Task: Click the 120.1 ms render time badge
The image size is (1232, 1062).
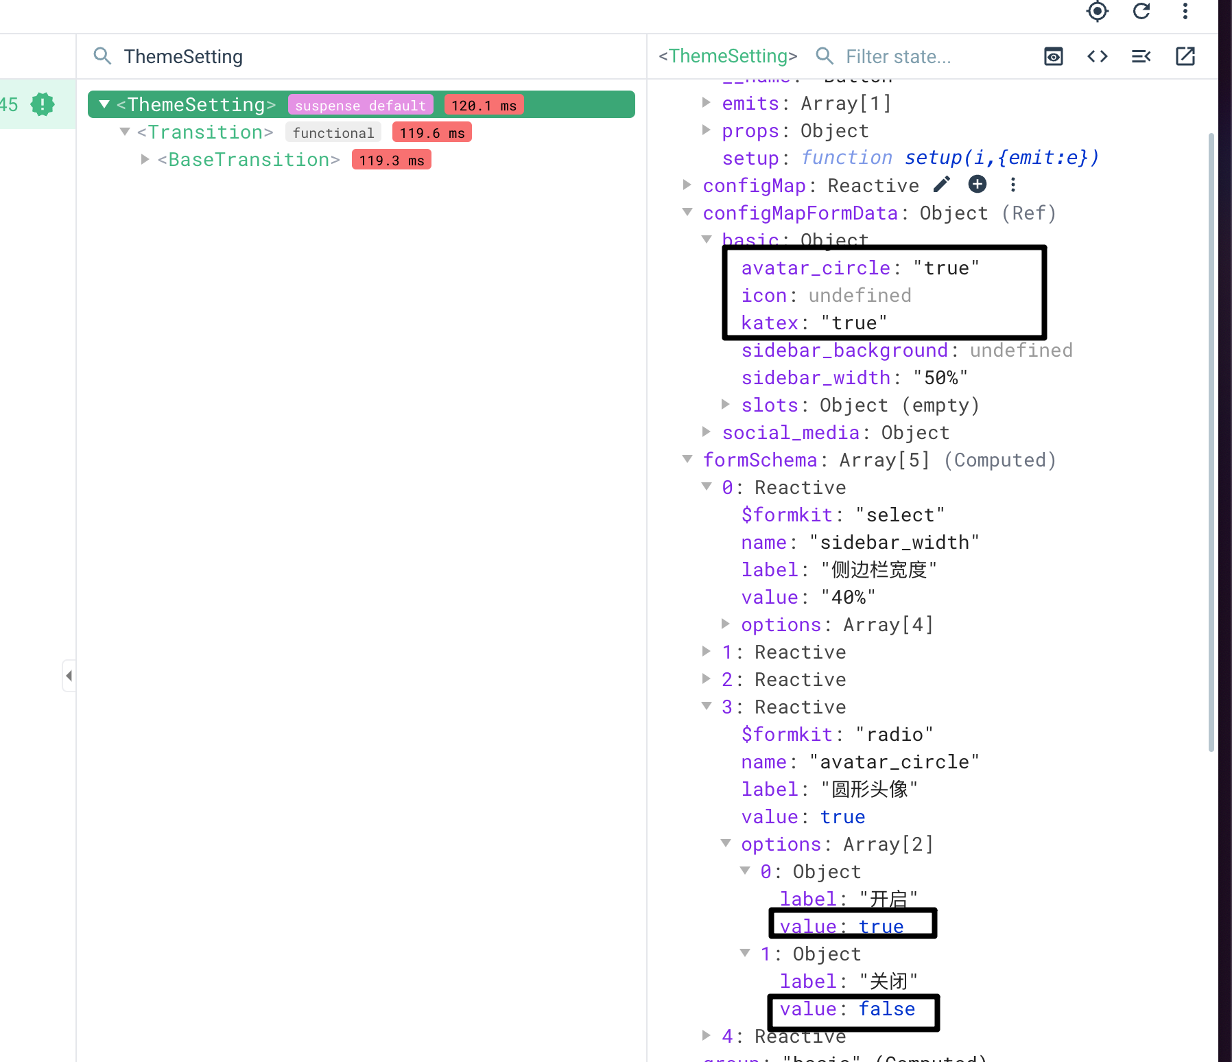Action: (484, 104)
